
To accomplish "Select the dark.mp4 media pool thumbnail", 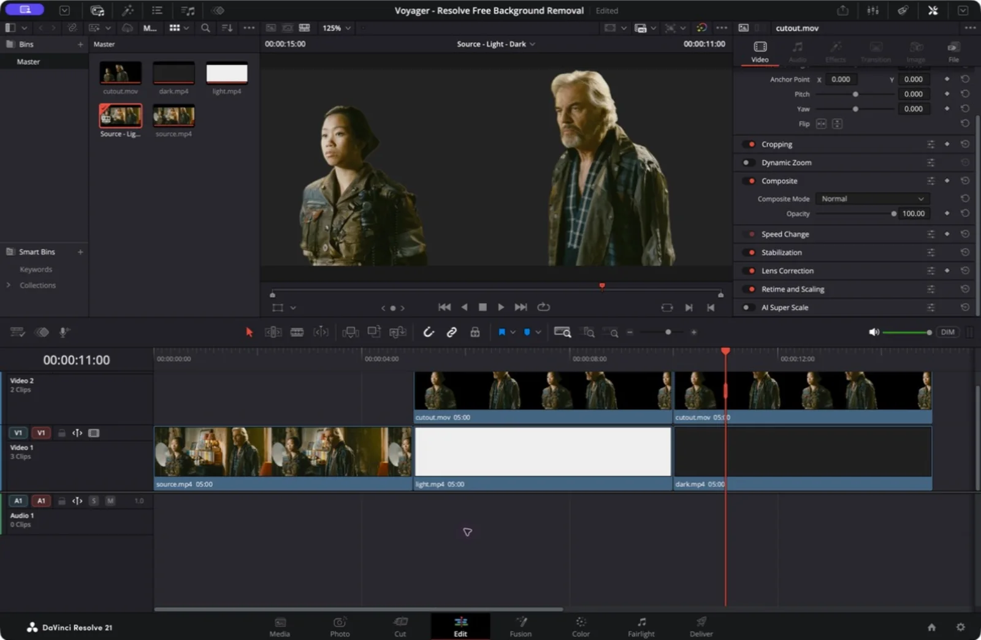I will pyautogui.click(x=174, y=73).
